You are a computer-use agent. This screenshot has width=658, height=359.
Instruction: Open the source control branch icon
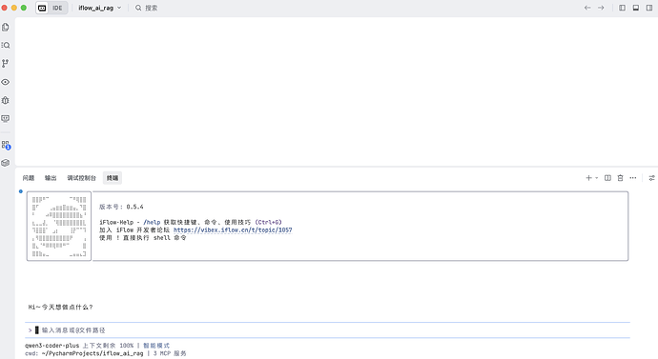pyautogui.click(x=5, y=63)
